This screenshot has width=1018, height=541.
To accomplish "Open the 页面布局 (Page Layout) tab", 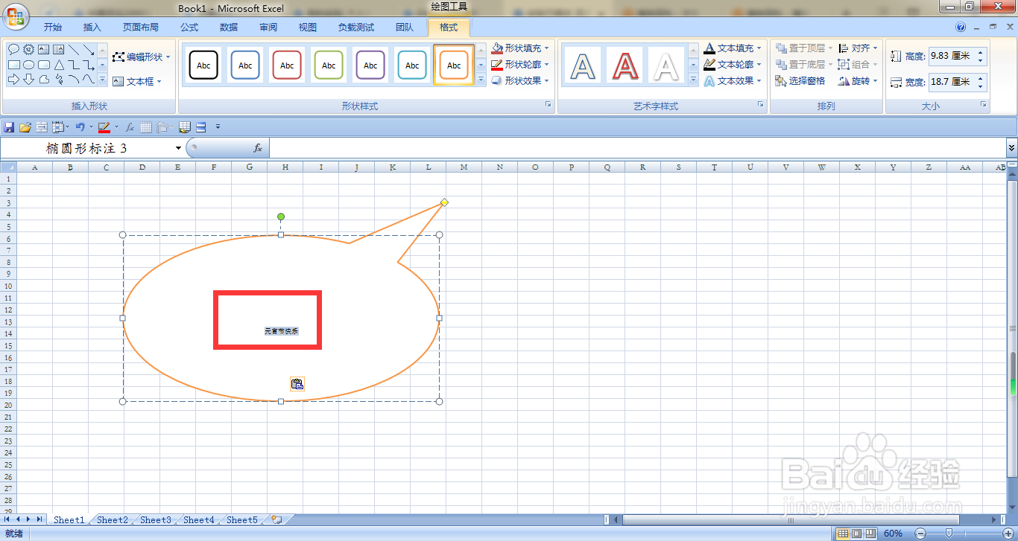I will 141,28.
